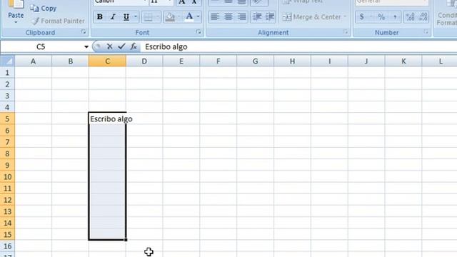Open the Font Color dropdown arrow

click(x=199, y=17)
